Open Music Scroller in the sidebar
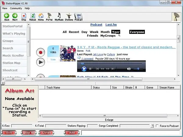Screen dimensions: 183x137 point(14,56)
